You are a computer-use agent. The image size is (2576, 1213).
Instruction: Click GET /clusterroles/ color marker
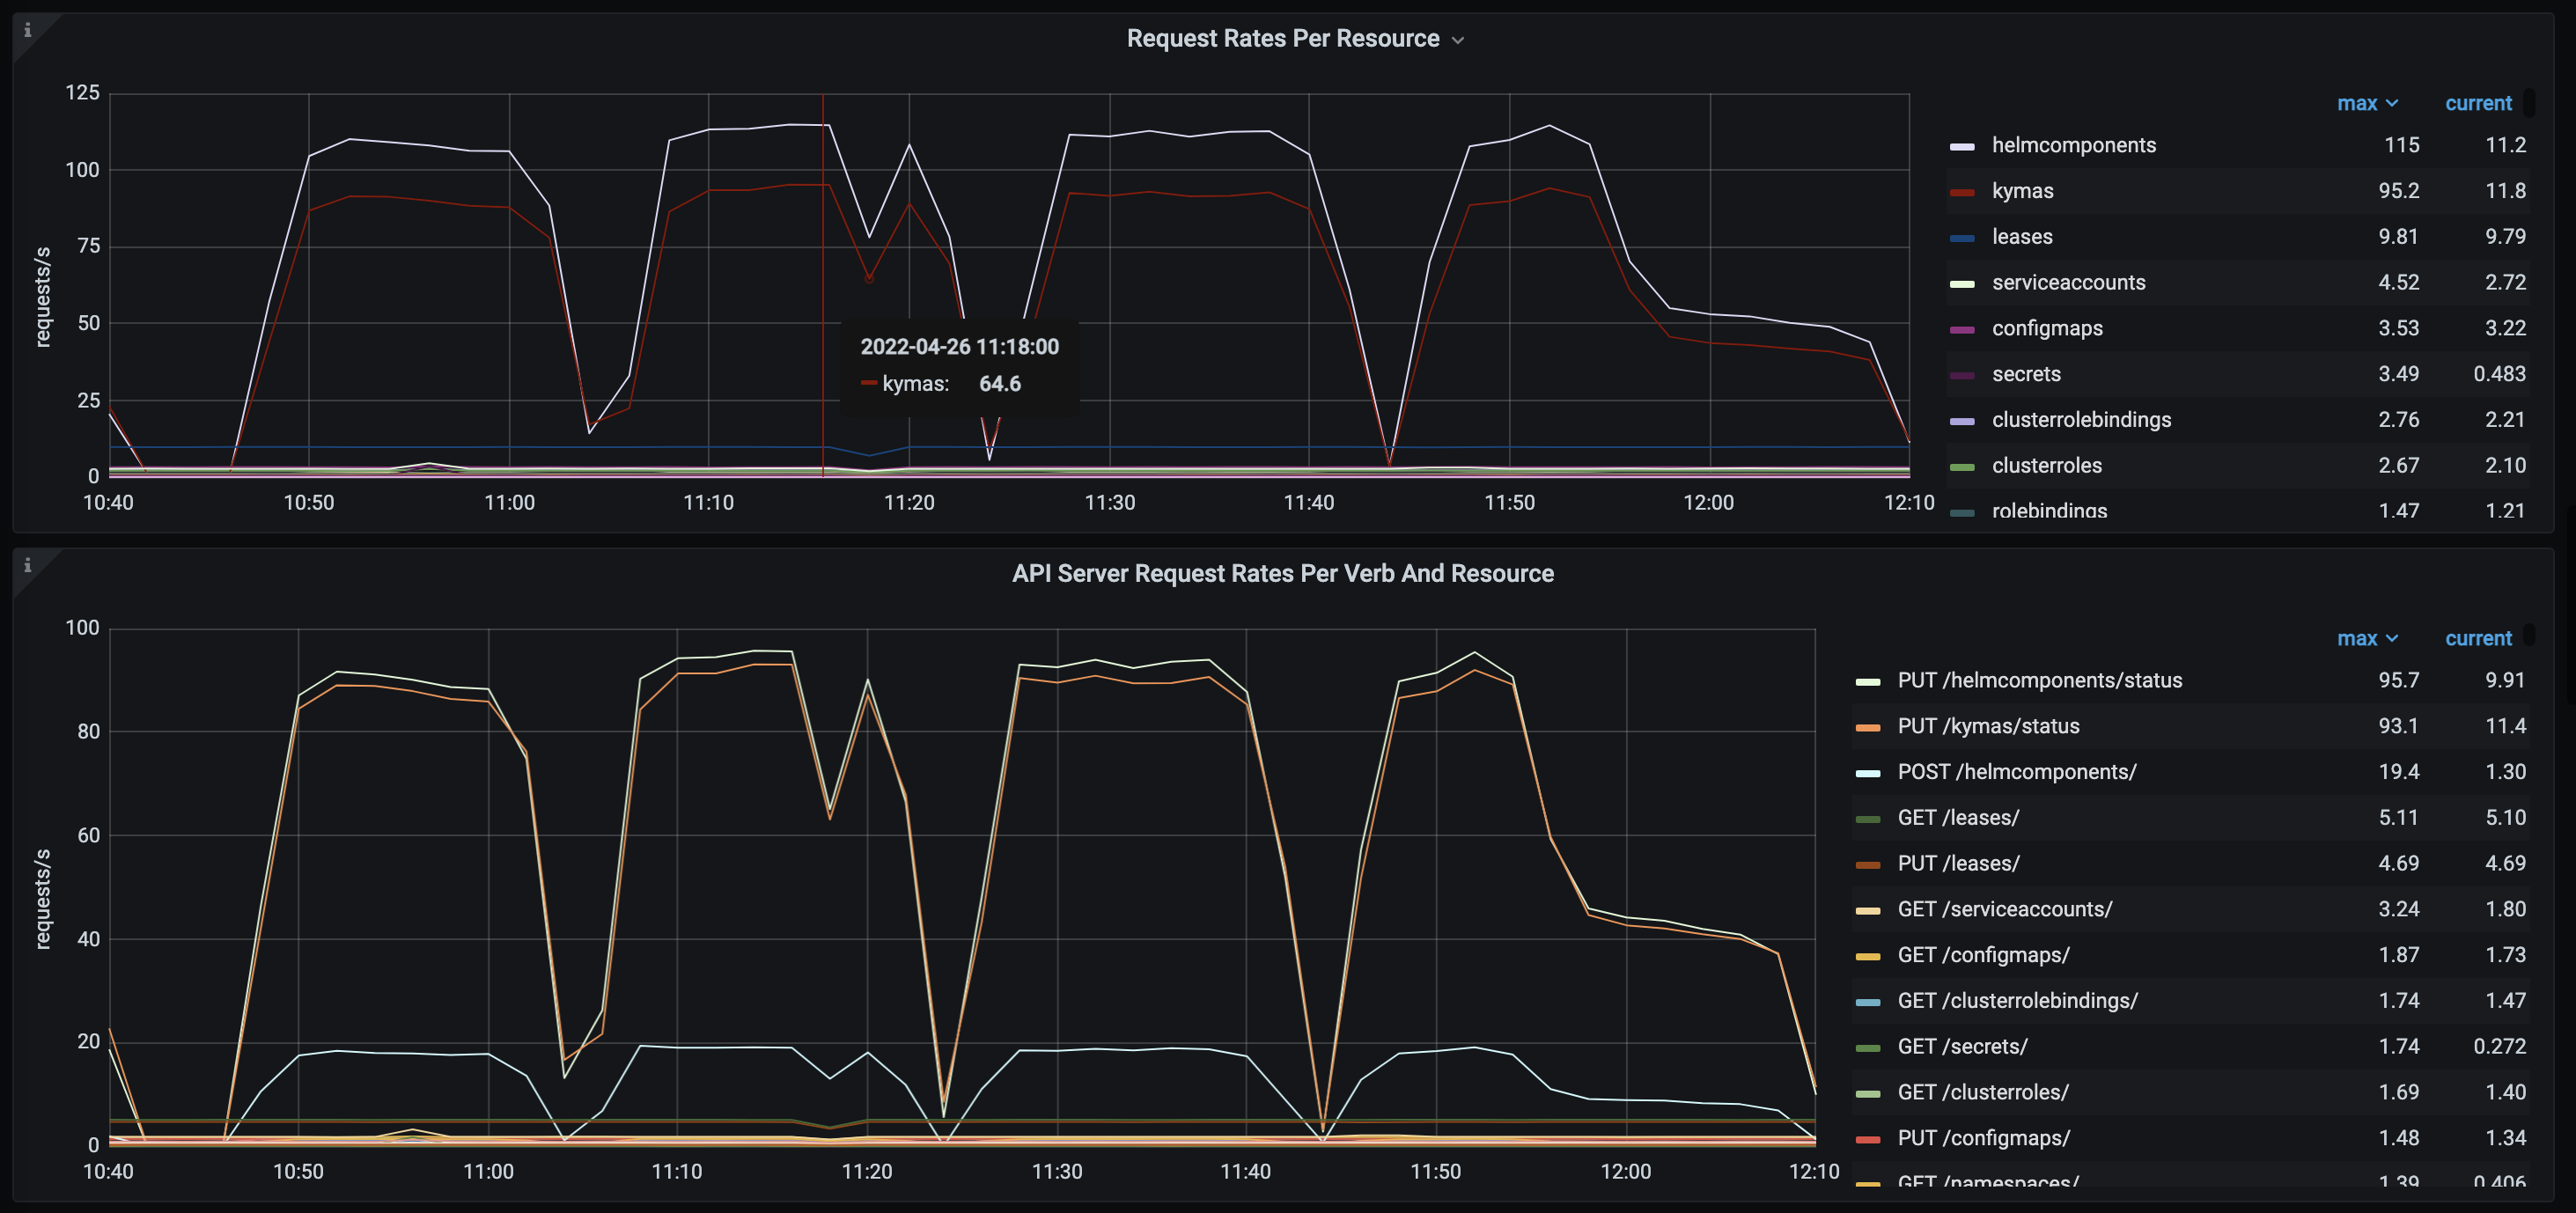coord(1867,1093)
